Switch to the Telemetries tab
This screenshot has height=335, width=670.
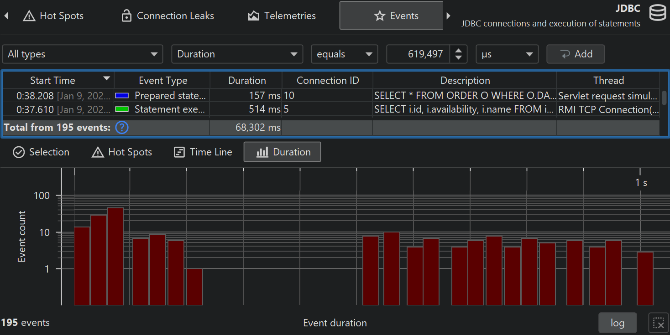[x=282, y=16]
